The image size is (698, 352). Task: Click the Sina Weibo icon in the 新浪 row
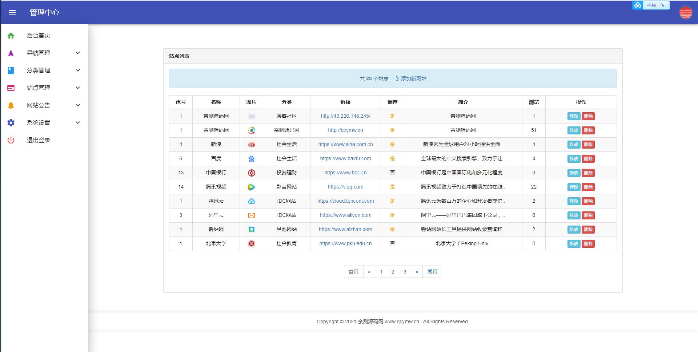(251, 144)
